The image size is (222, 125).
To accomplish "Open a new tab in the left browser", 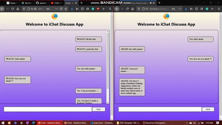I will coord(82,3).
